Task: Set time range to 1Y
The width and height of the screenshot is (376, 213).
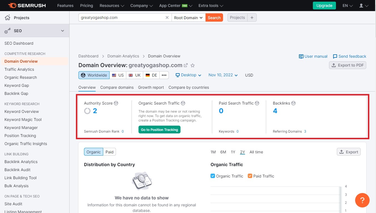Action: [233, 152]
